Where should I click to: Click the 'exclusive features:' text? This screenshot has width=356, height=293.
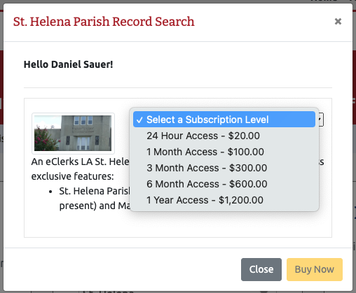(72, 176)
